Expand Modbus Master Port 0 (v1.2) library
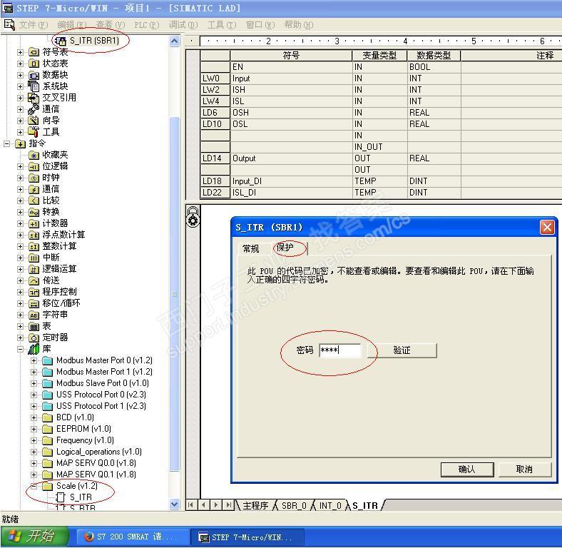The width and height of the screenshot is (562, 548). 34,360
